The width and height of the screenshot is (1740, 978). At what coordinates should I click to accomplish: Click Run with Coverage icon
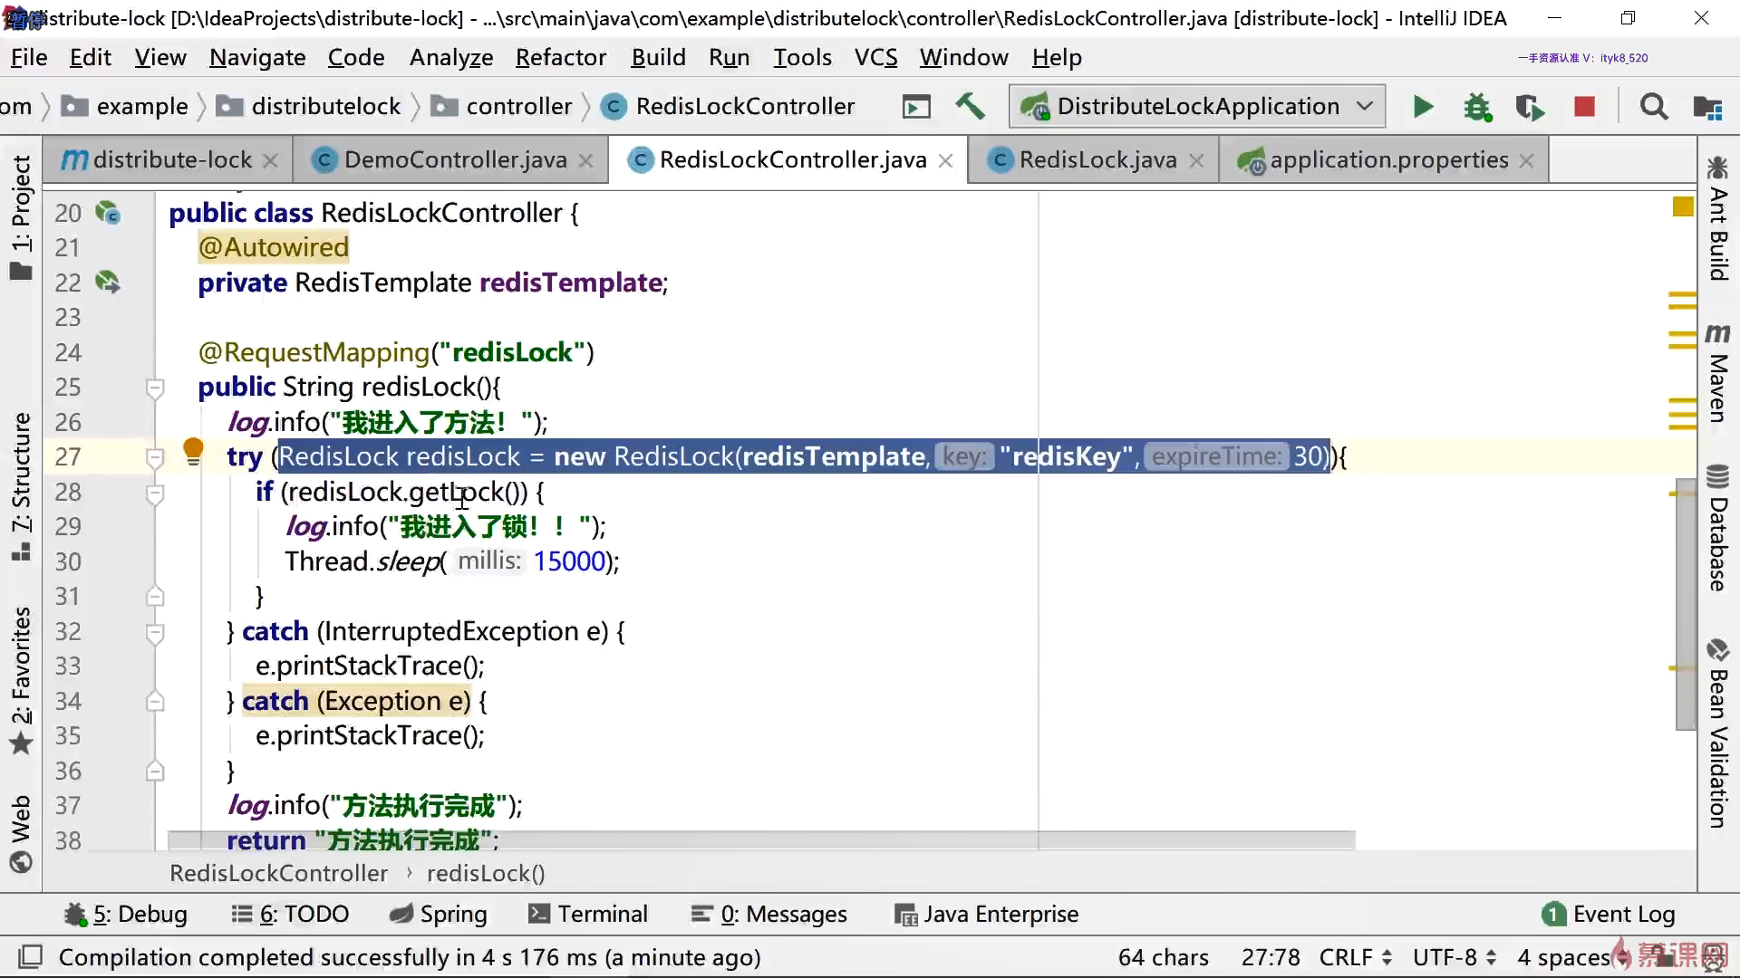coord(1530,107)
